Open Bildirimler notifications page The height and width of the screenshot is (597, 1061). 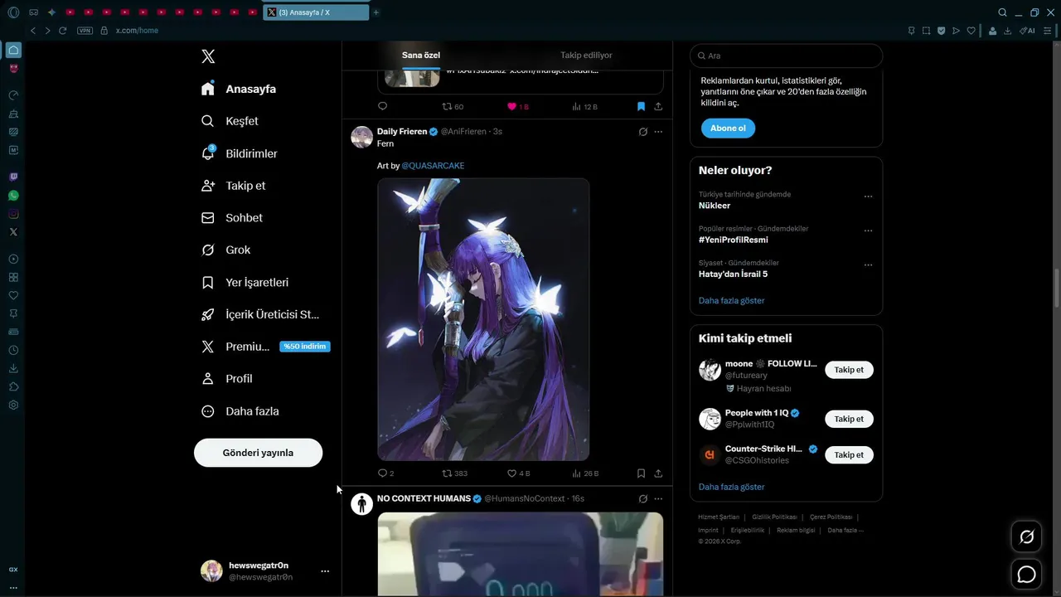[240, 153]
